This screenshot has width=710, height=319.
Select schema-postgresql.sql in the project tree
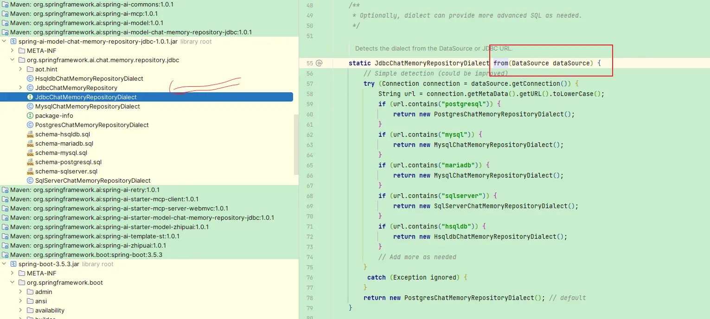pos(68,162)
